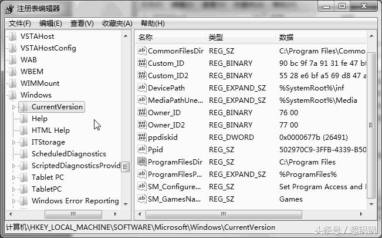Viewport: 382px width, 238px height.
Task: Click data cell %SystemRoot%\inf
Action: (x=312, y=88)
